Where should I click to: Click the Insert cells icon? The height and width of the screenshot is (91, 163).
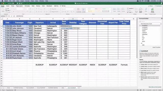click(114, 10)
